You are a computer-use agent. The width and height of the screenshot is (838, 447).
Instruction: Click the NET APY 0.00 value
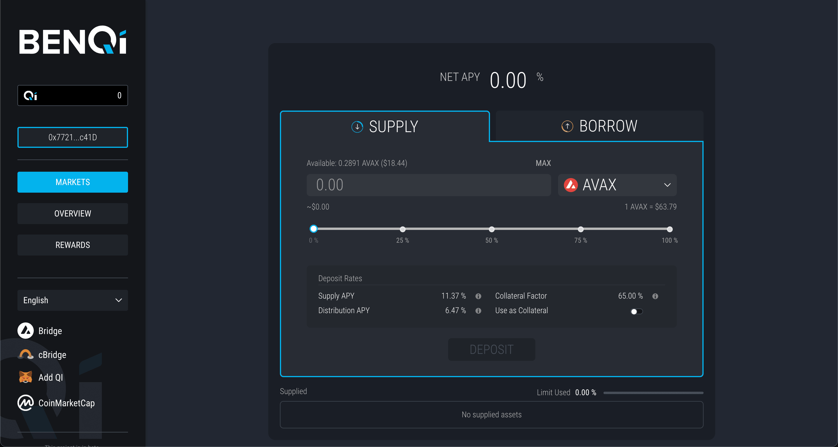[508, 80]
